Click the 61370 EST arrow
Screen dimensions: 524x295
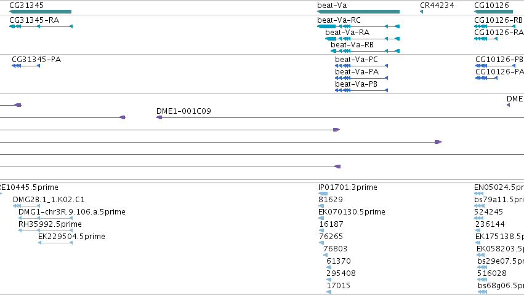tap(329, 267)
